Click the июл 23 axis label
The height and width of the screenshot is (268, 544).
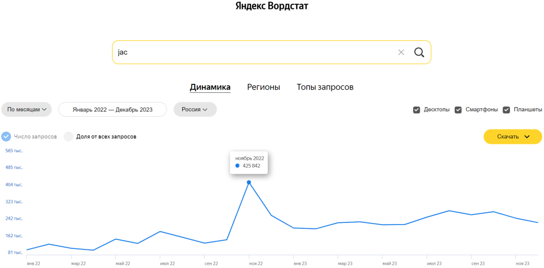tap(434, 264)
